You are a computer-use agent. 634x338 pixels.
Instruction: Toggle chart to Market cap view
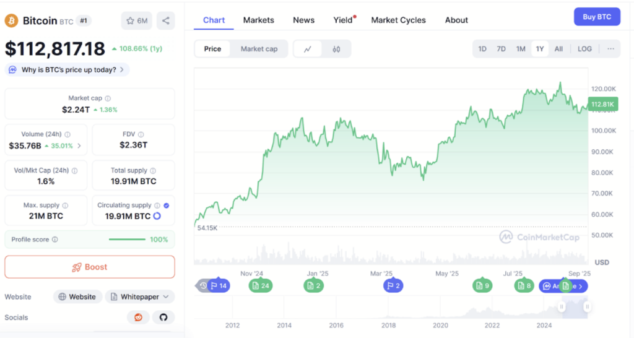tap(259, 49)
